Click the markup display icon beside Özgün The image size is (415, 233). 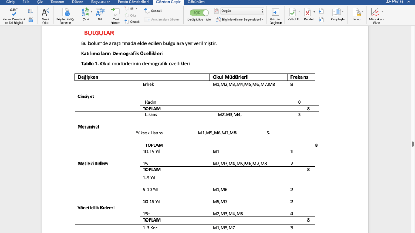tap(216, 11)
